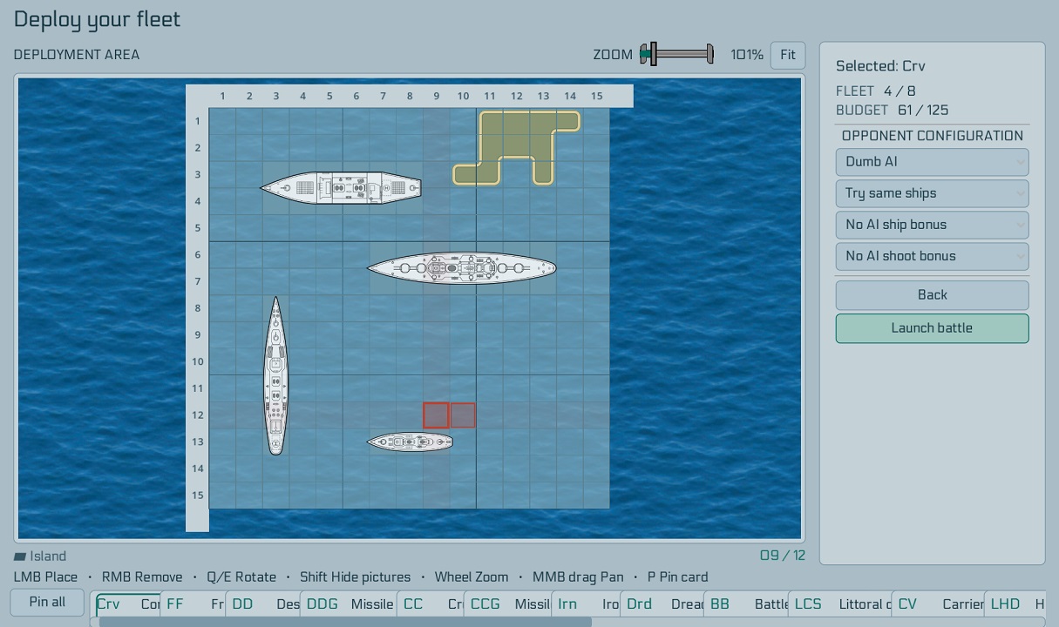
Task: Click the red-outlined cell at column 10, row 12
Action: click(x=463, y=415)
